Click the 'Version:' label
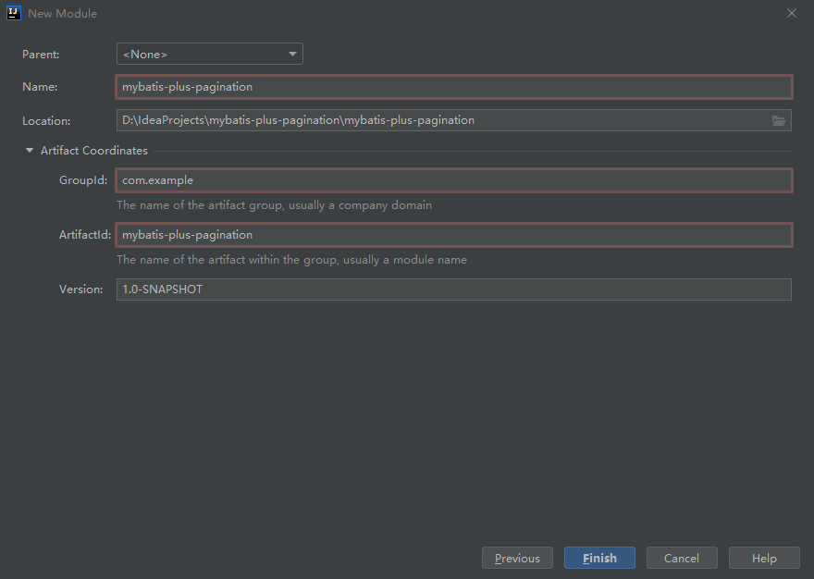The image size is (814, 579). (81, 289)
